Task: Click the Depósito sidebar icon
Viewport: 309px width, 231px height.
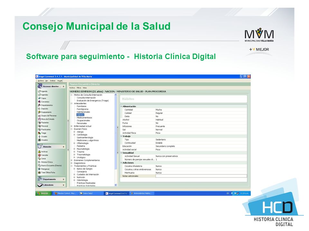Action: point(39,109)
